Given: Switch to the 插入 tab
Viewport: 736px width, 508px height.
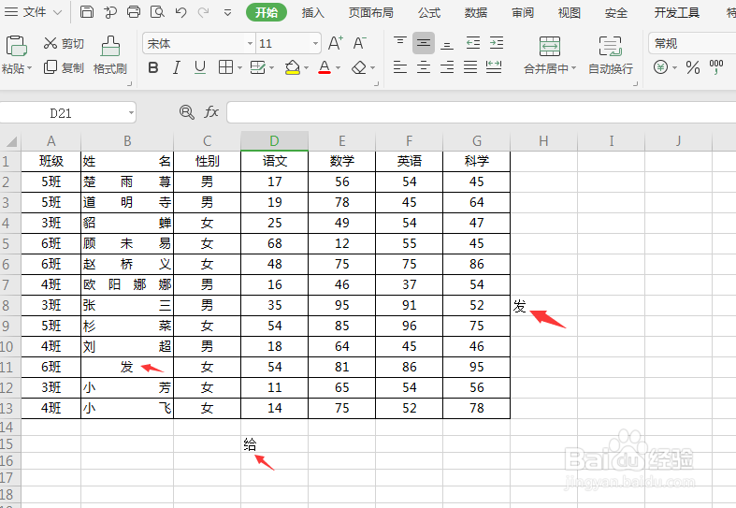Looking at the screenshot, I should (x=312, y=13).
